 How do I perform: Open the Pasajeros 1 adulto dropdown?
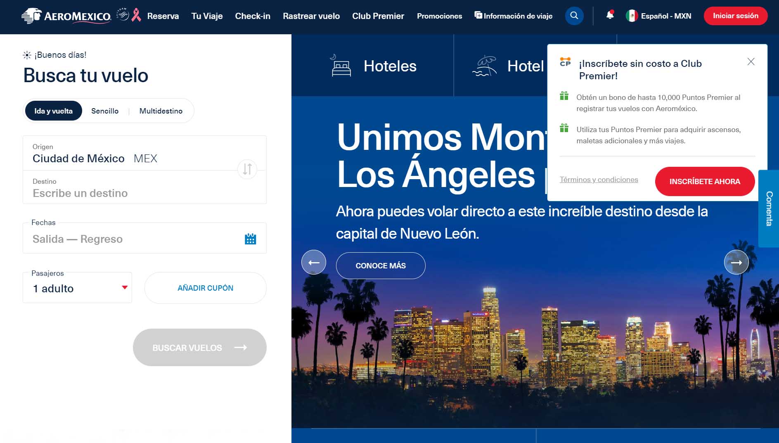coord(77,287)
